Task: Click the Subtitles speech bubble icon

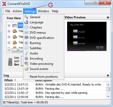Action: 26,48
